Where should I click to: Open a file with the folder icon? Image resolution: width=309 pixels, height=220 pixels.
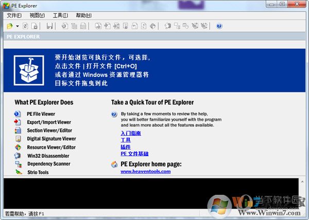[9, 26]
